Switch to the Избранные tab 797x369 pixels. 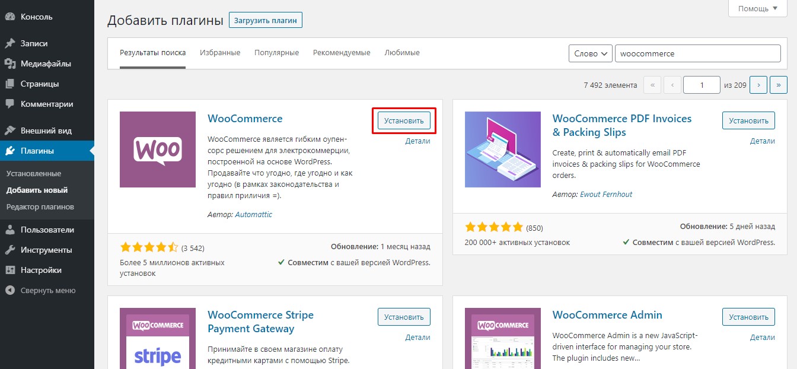point(220,53)
